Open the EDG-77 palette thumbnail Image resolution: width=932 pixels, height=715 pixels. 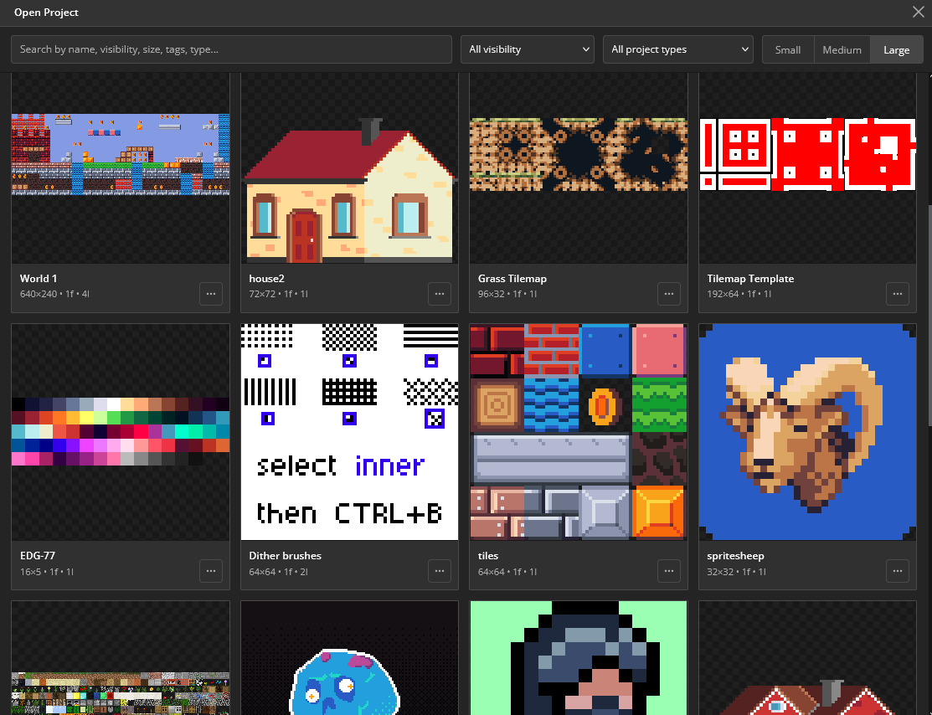pyautogui.click(x=121, y=432)
